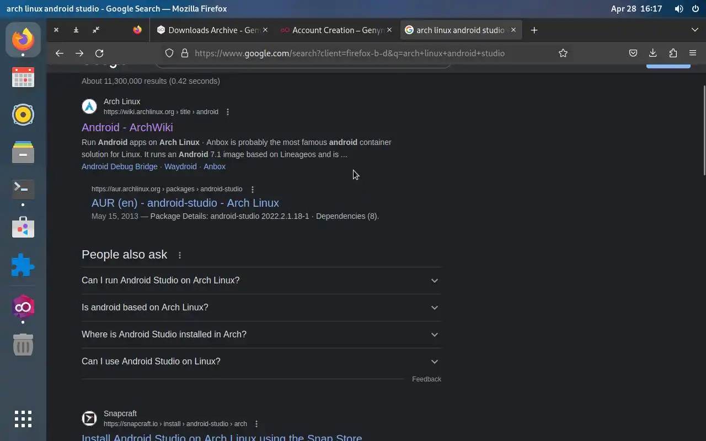Screen dimensions: 706x441
Task: Follow the Android Debug Bridge sublink
Action: pyautogui.click(x=120, y=166)
